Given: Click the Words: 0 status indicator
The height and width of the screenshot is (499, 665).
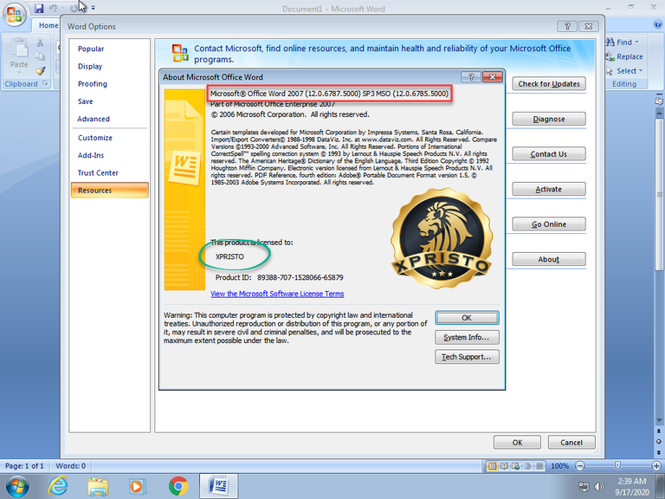Looking at the screenshot, I should pos(70,466).
